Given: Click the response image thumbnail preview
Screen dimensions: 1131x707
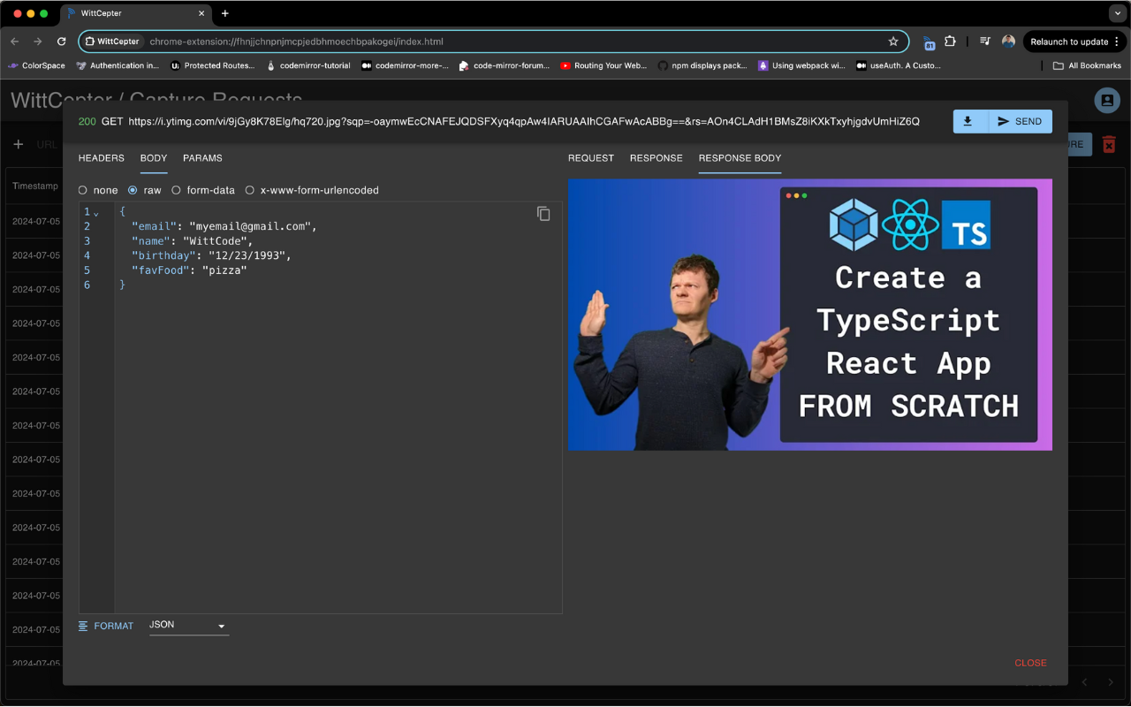Looking at the screenshot, I should 809,315.
